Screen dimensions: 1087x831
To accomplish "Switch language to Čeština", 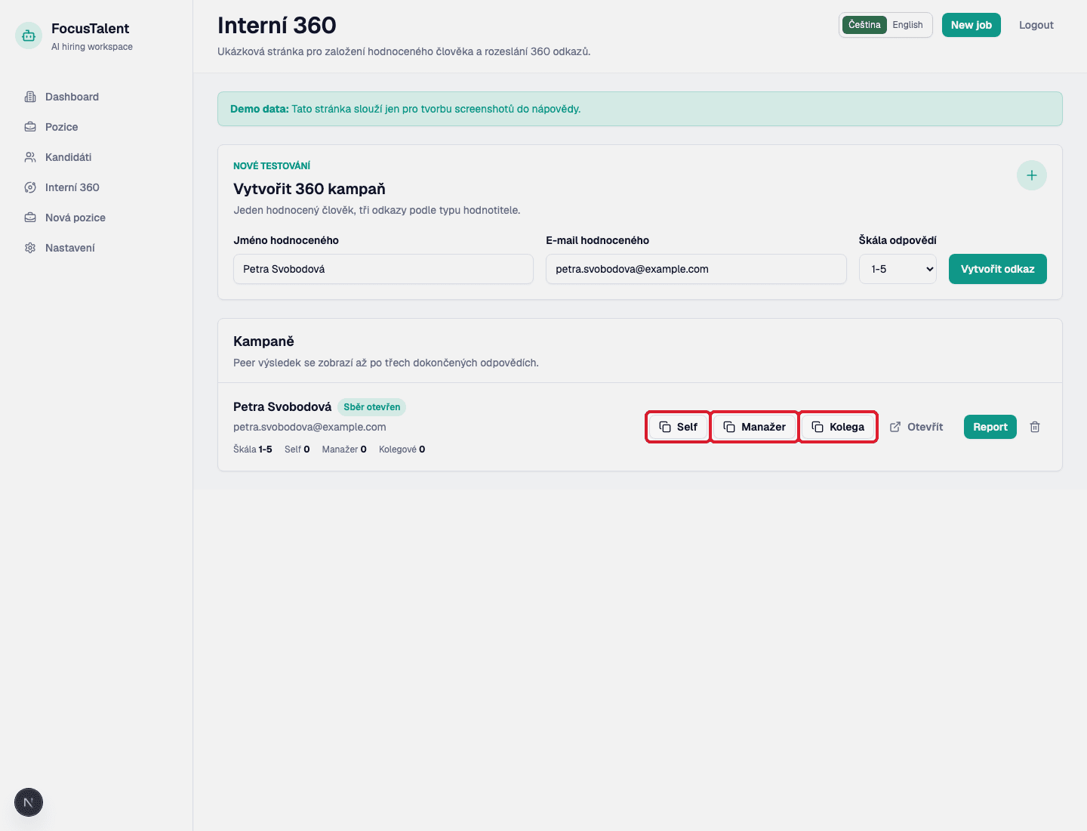I will pyautogui.click(x=864, y=25).
